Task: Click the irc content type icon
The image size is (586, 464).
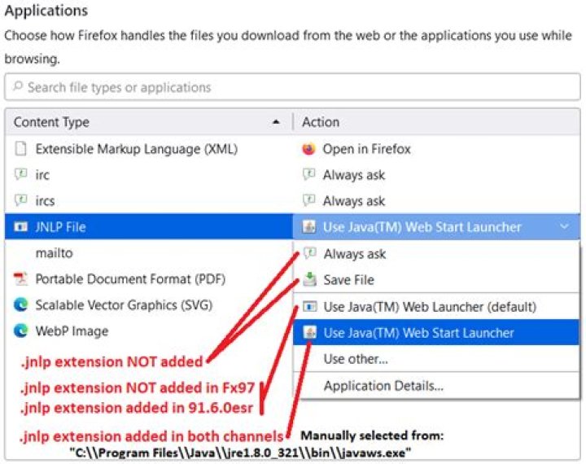Action: pyautogui.click(x=21, y=175)
